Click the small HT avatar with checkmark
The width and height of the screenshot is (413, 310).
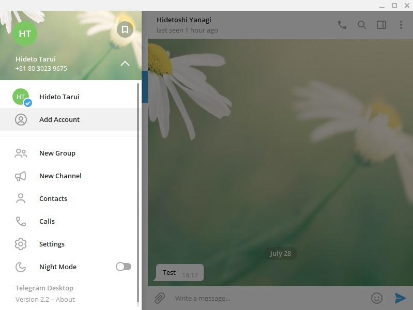tap(22, 97)
